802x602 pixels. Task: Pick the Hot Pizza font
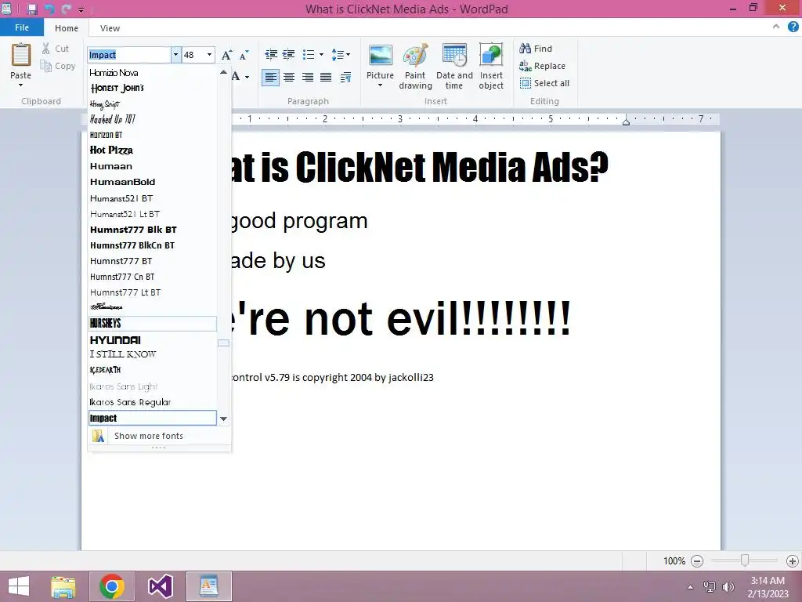(x=153, y=150)
